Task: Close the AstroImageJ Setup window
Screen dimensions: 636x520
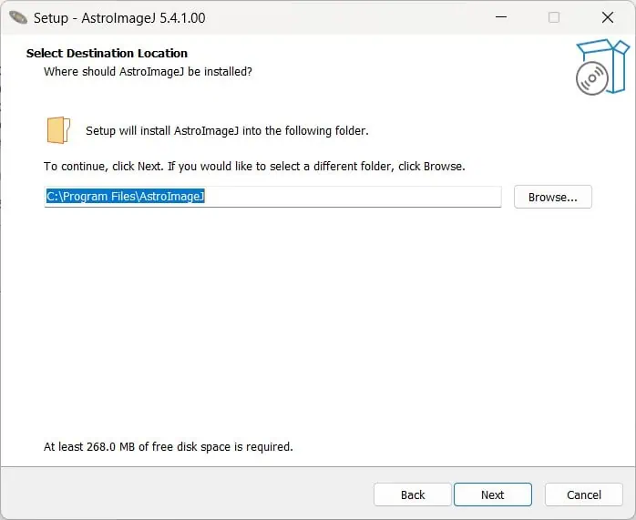Action: click(607, 17)
